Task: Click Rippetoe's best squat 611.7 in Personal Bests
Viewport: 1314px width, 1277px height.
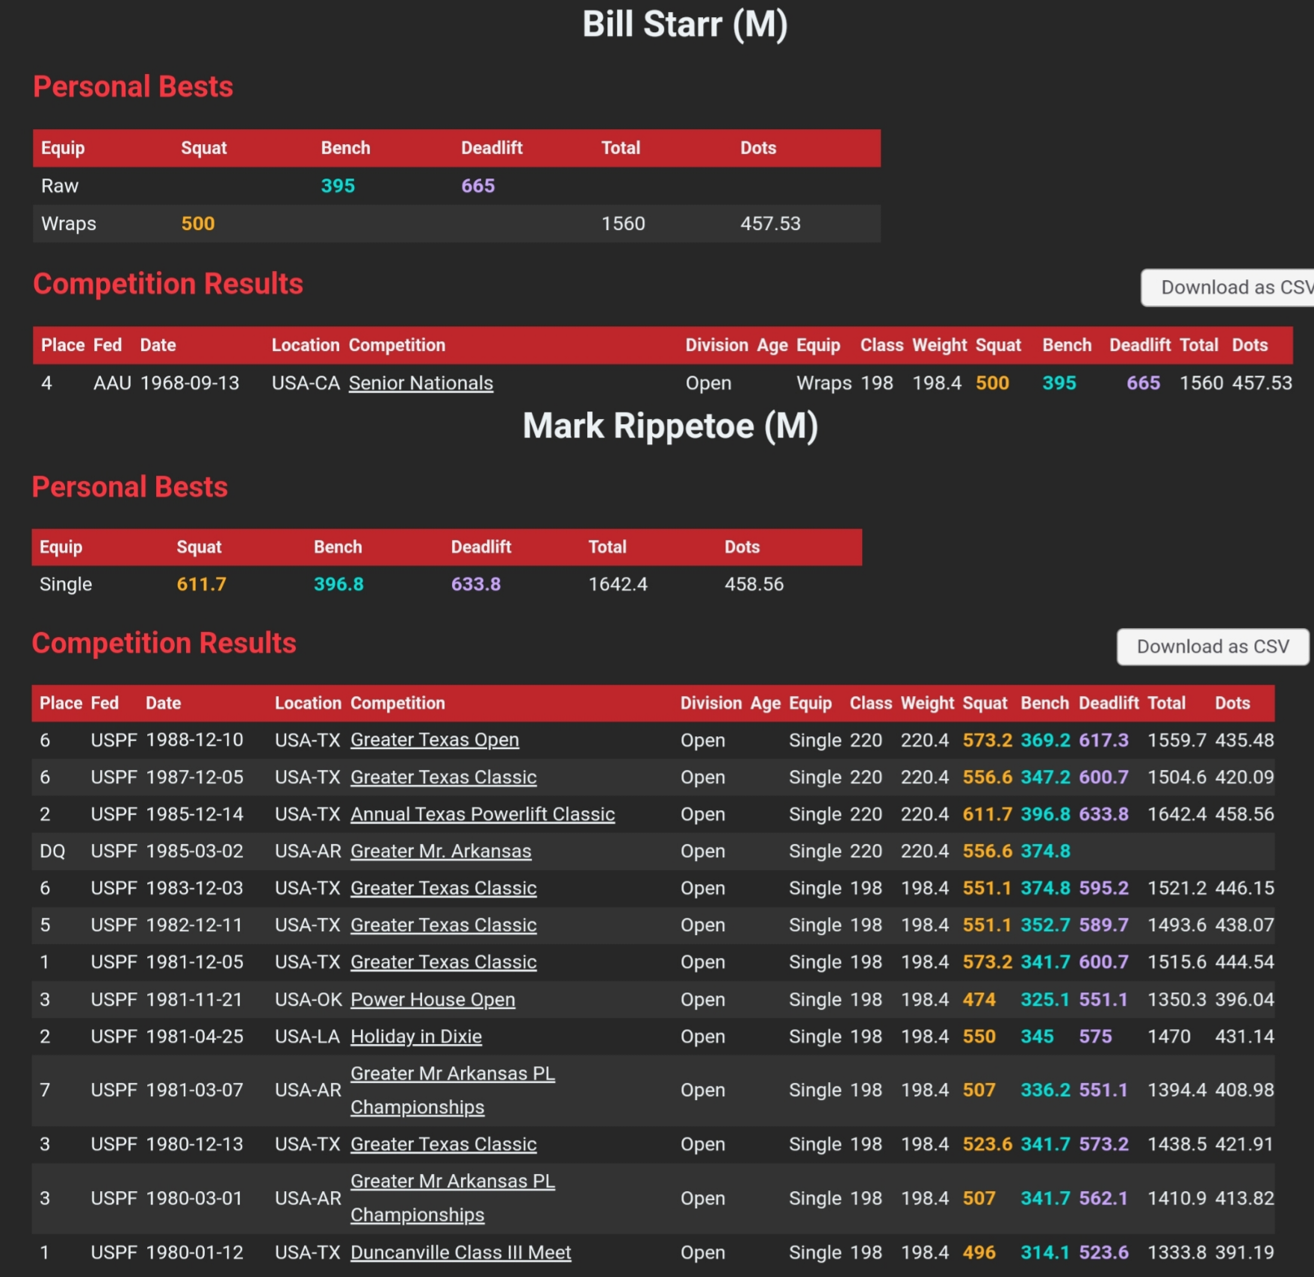Action: tap(201, 584)
